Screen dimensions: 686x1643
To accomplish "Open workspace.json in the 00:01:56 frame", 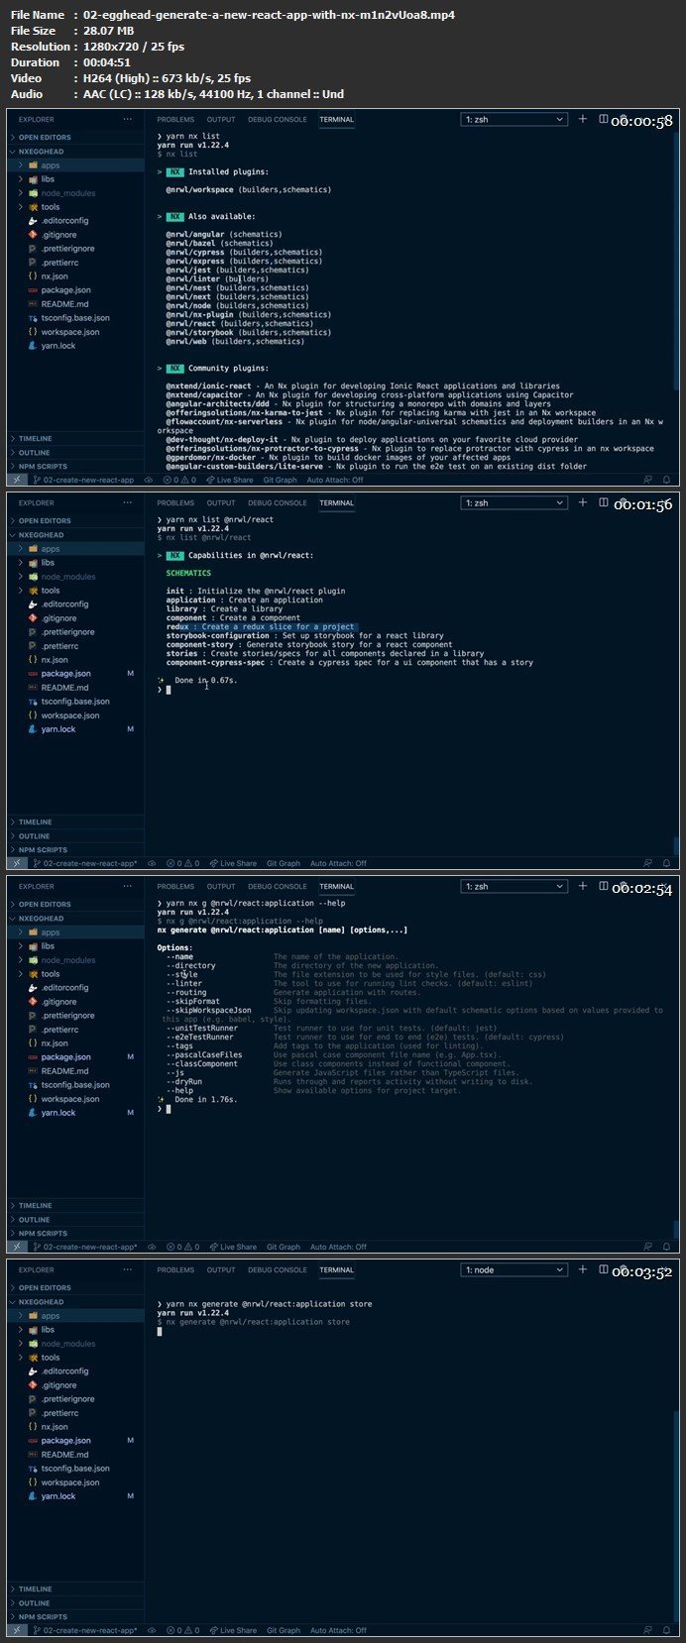I will 70,715.
